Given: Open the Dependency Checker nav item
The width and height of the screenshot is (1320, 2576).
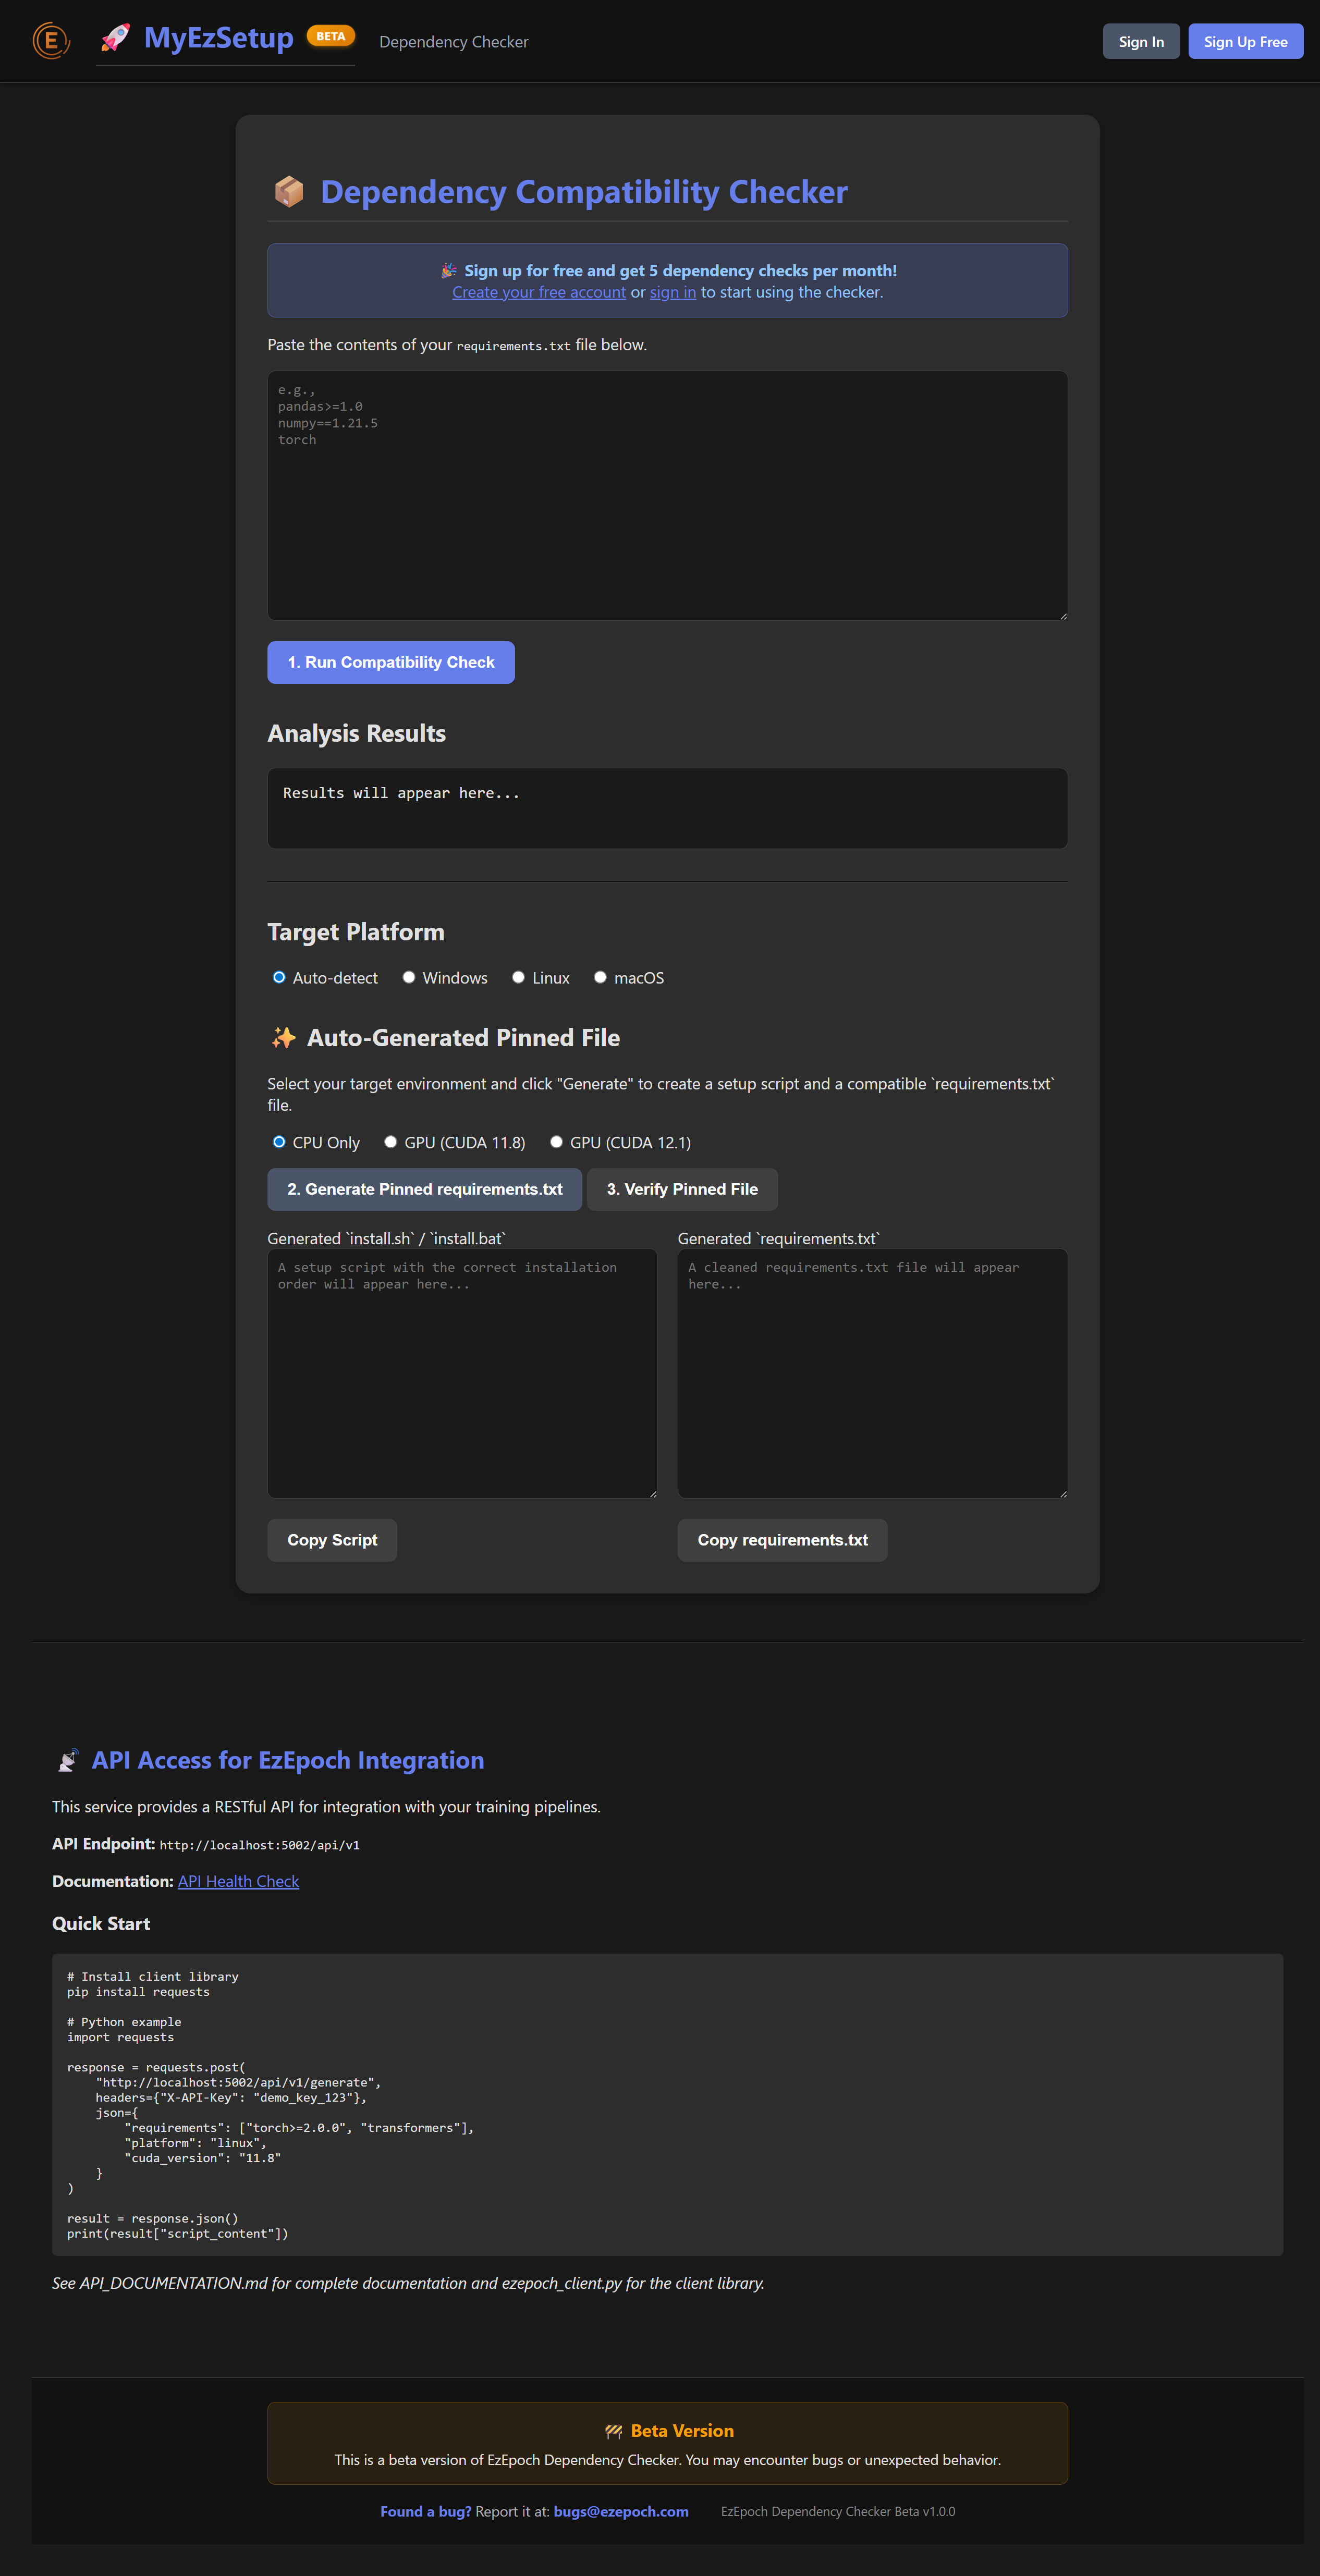Looking at the screenshot, I should pyautogui.click(x=453, y=42).
